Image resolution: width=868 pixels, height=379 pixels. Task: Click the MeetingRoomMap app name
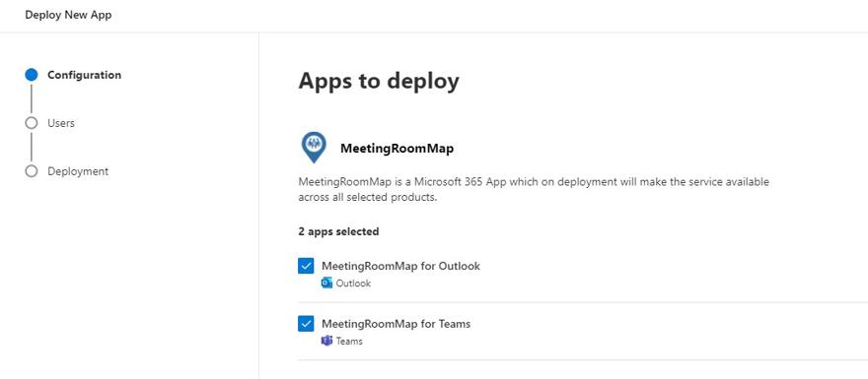397,149
